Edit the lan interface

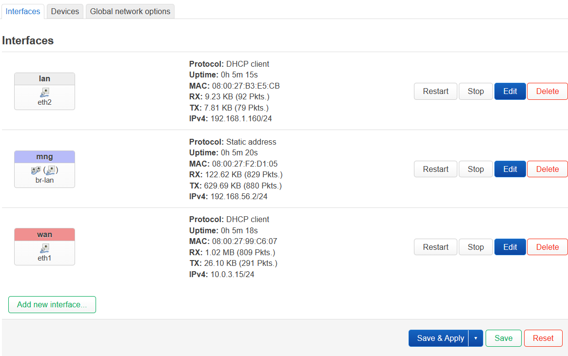coord(510,91)
